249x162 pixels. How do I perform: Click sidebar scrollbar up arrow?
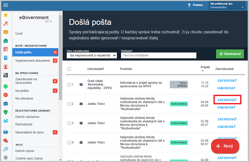coord(60,13)
